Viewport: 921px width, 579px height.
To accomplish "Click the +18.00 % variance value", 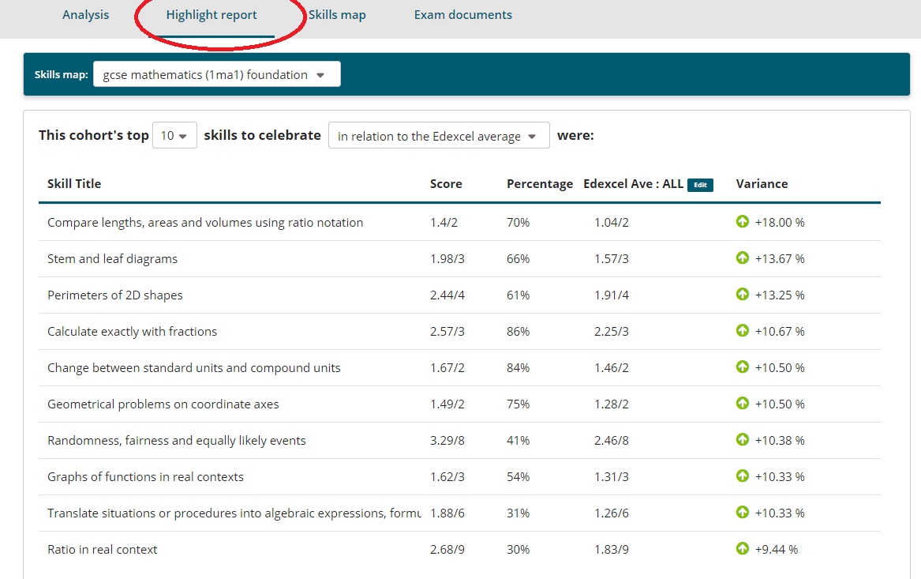I will pos(780,222).
